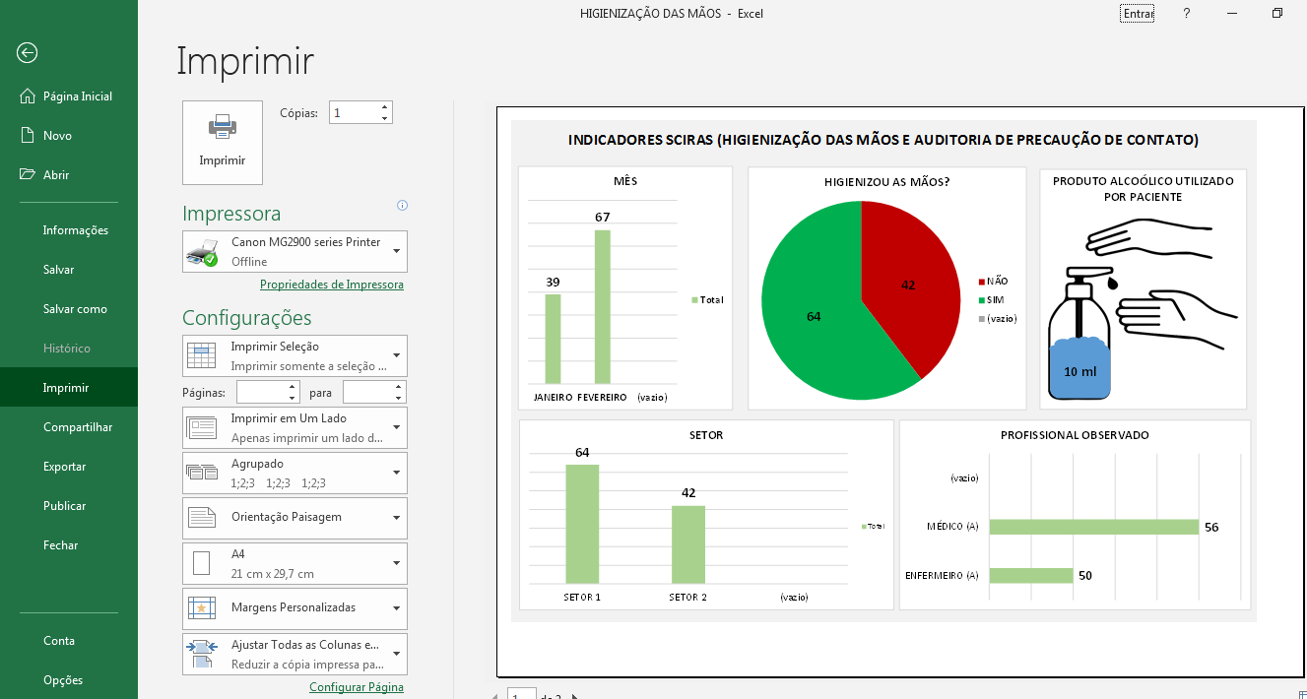Screen dimensions: 1307x699
Task: Click the Imprimir em Um Lado page icon
Action: (200, 427)
